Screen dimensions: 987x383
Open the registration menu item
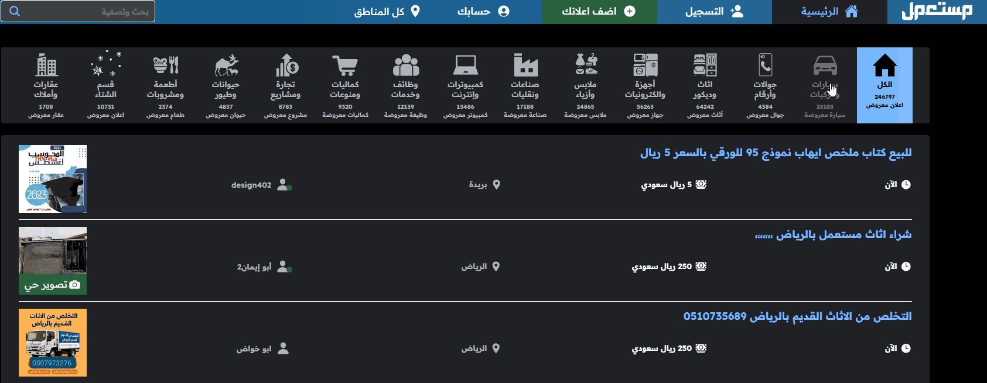pos(713,12)
